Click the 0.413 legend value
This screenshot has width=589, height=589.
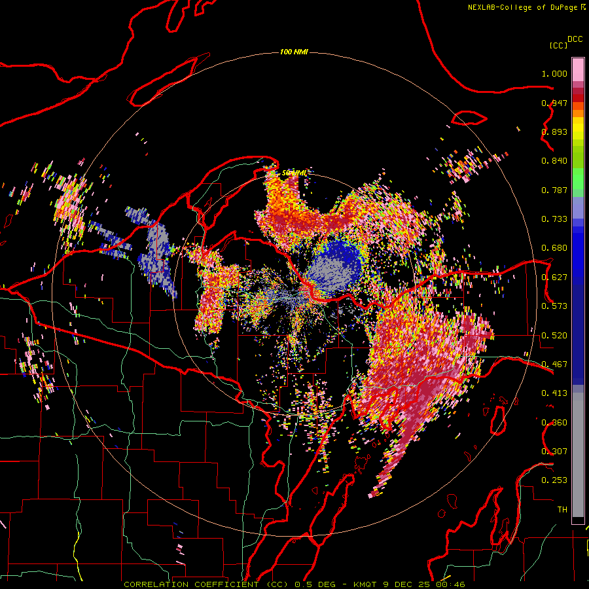click(554, 393)
